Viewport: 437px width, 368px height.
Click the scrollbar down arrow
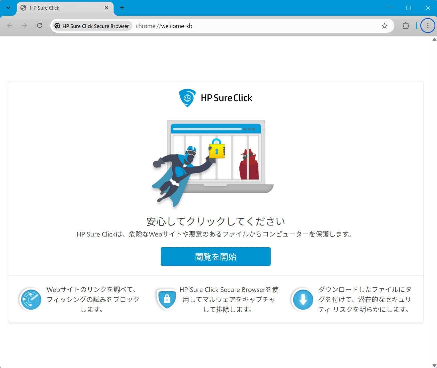434,366
